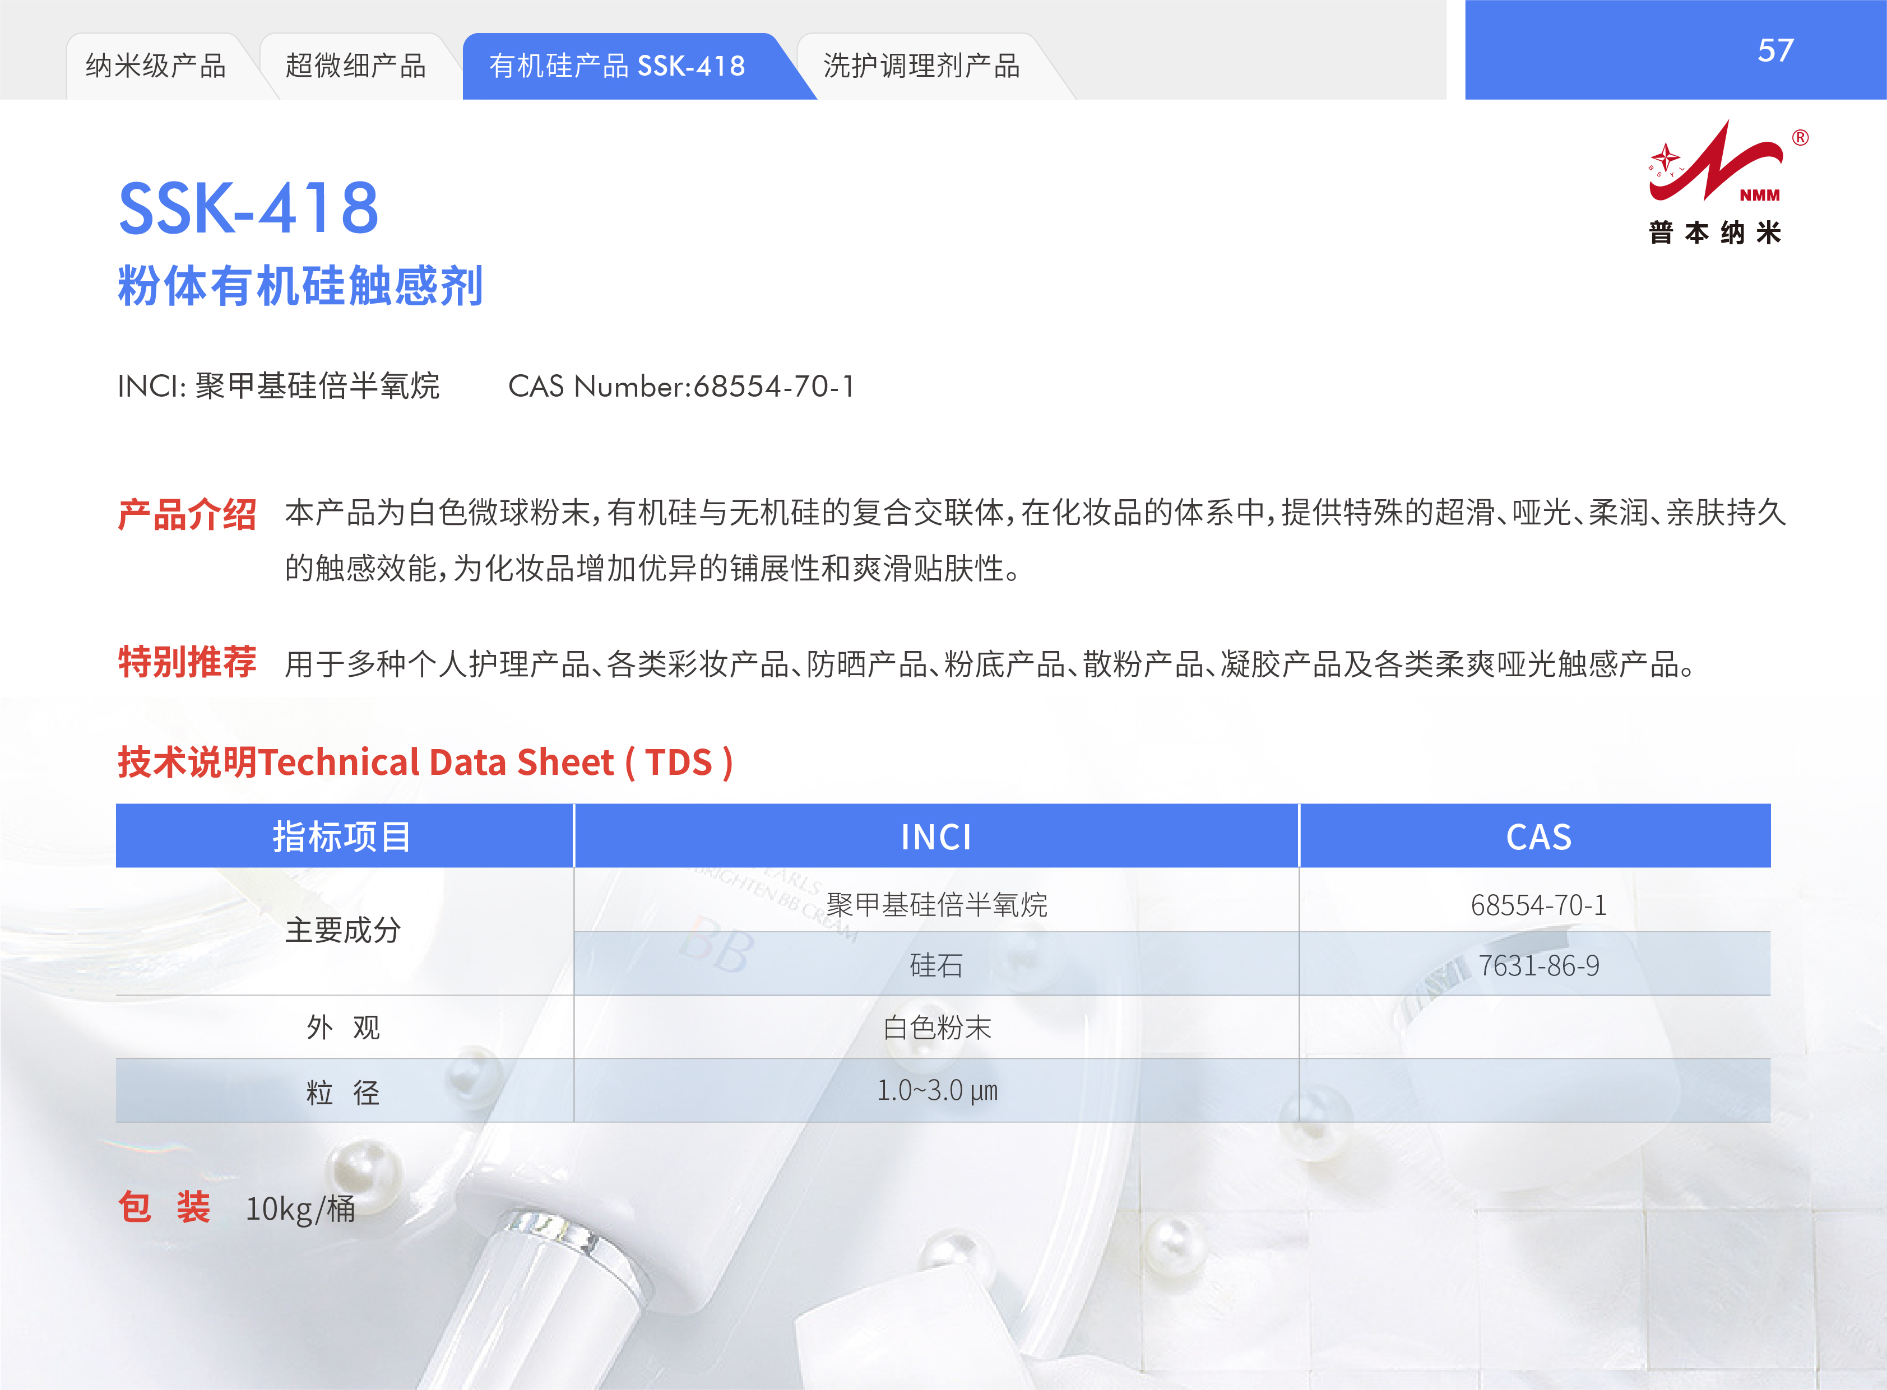
Task: Switch to the 超微细产品 tab
Action: pyautogui.click(x=355, y=66)
